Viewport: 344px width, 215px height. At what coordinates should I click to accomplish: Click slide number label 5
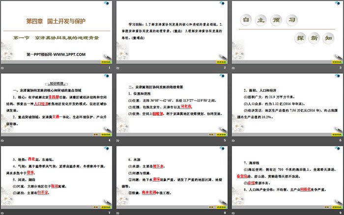[x=225, y=140]
